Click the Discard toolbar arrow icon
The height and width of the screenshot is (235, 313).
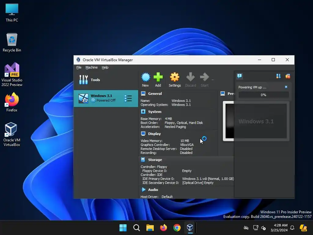tap(190, 77)
